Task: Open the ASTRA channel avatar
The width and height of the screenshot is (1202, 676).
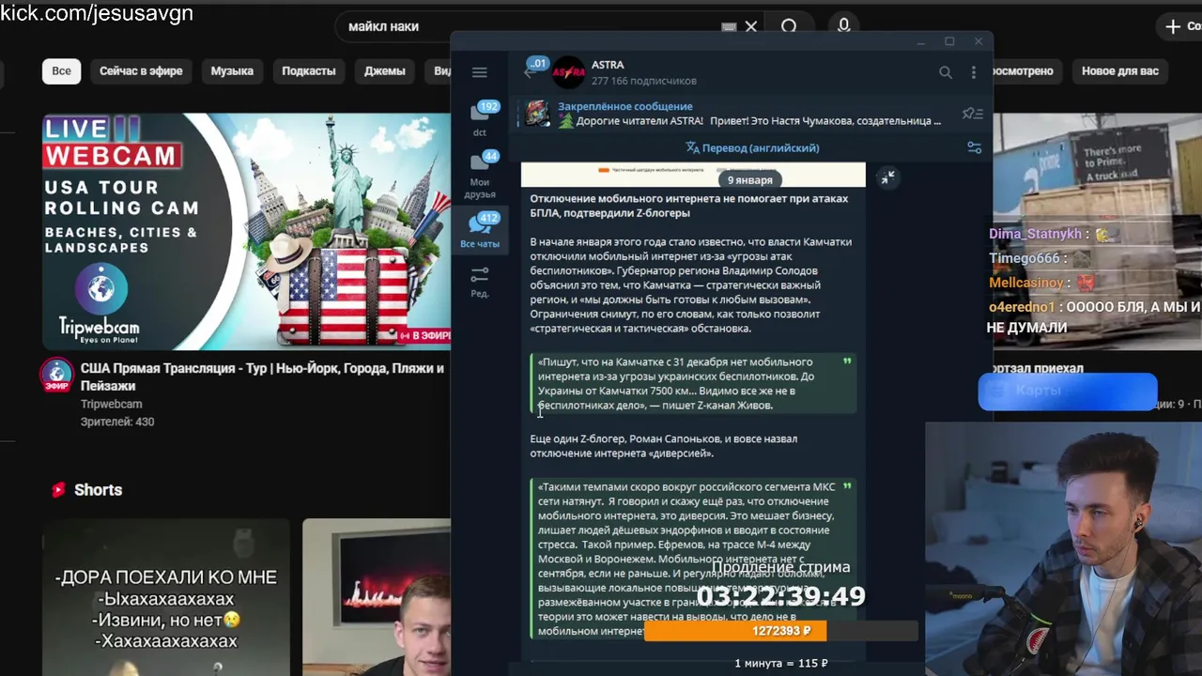Action: 568,72
